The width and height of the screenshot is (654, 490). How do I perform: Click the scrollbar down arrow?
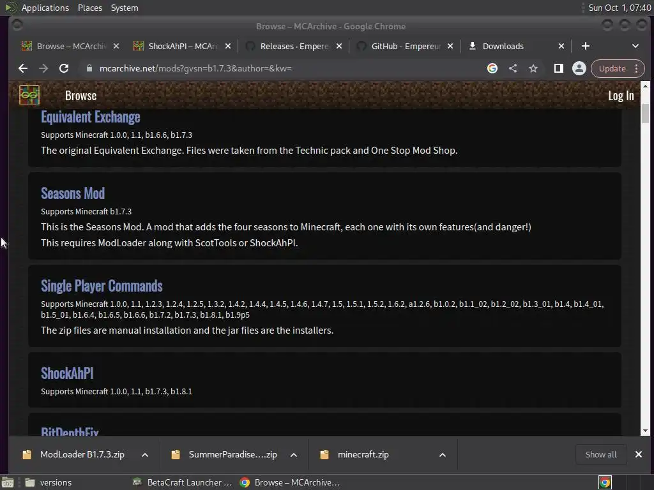click(645, 431)
